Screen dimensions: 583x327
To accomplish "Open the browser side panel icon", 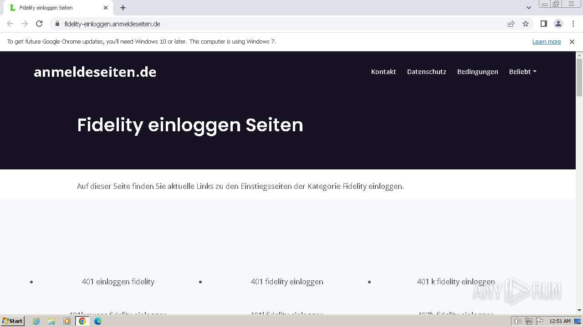I will pyautogui.click(x=543, y=24).
